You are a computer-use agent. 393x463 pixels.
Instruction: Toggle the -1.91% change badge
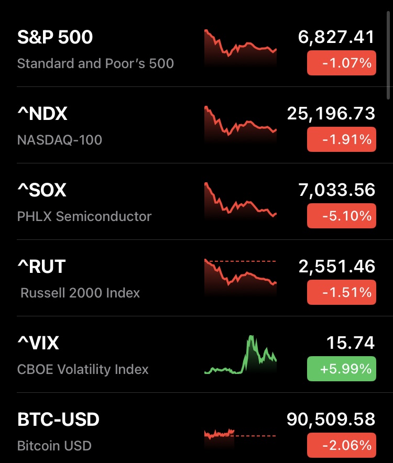pos(341,140)
